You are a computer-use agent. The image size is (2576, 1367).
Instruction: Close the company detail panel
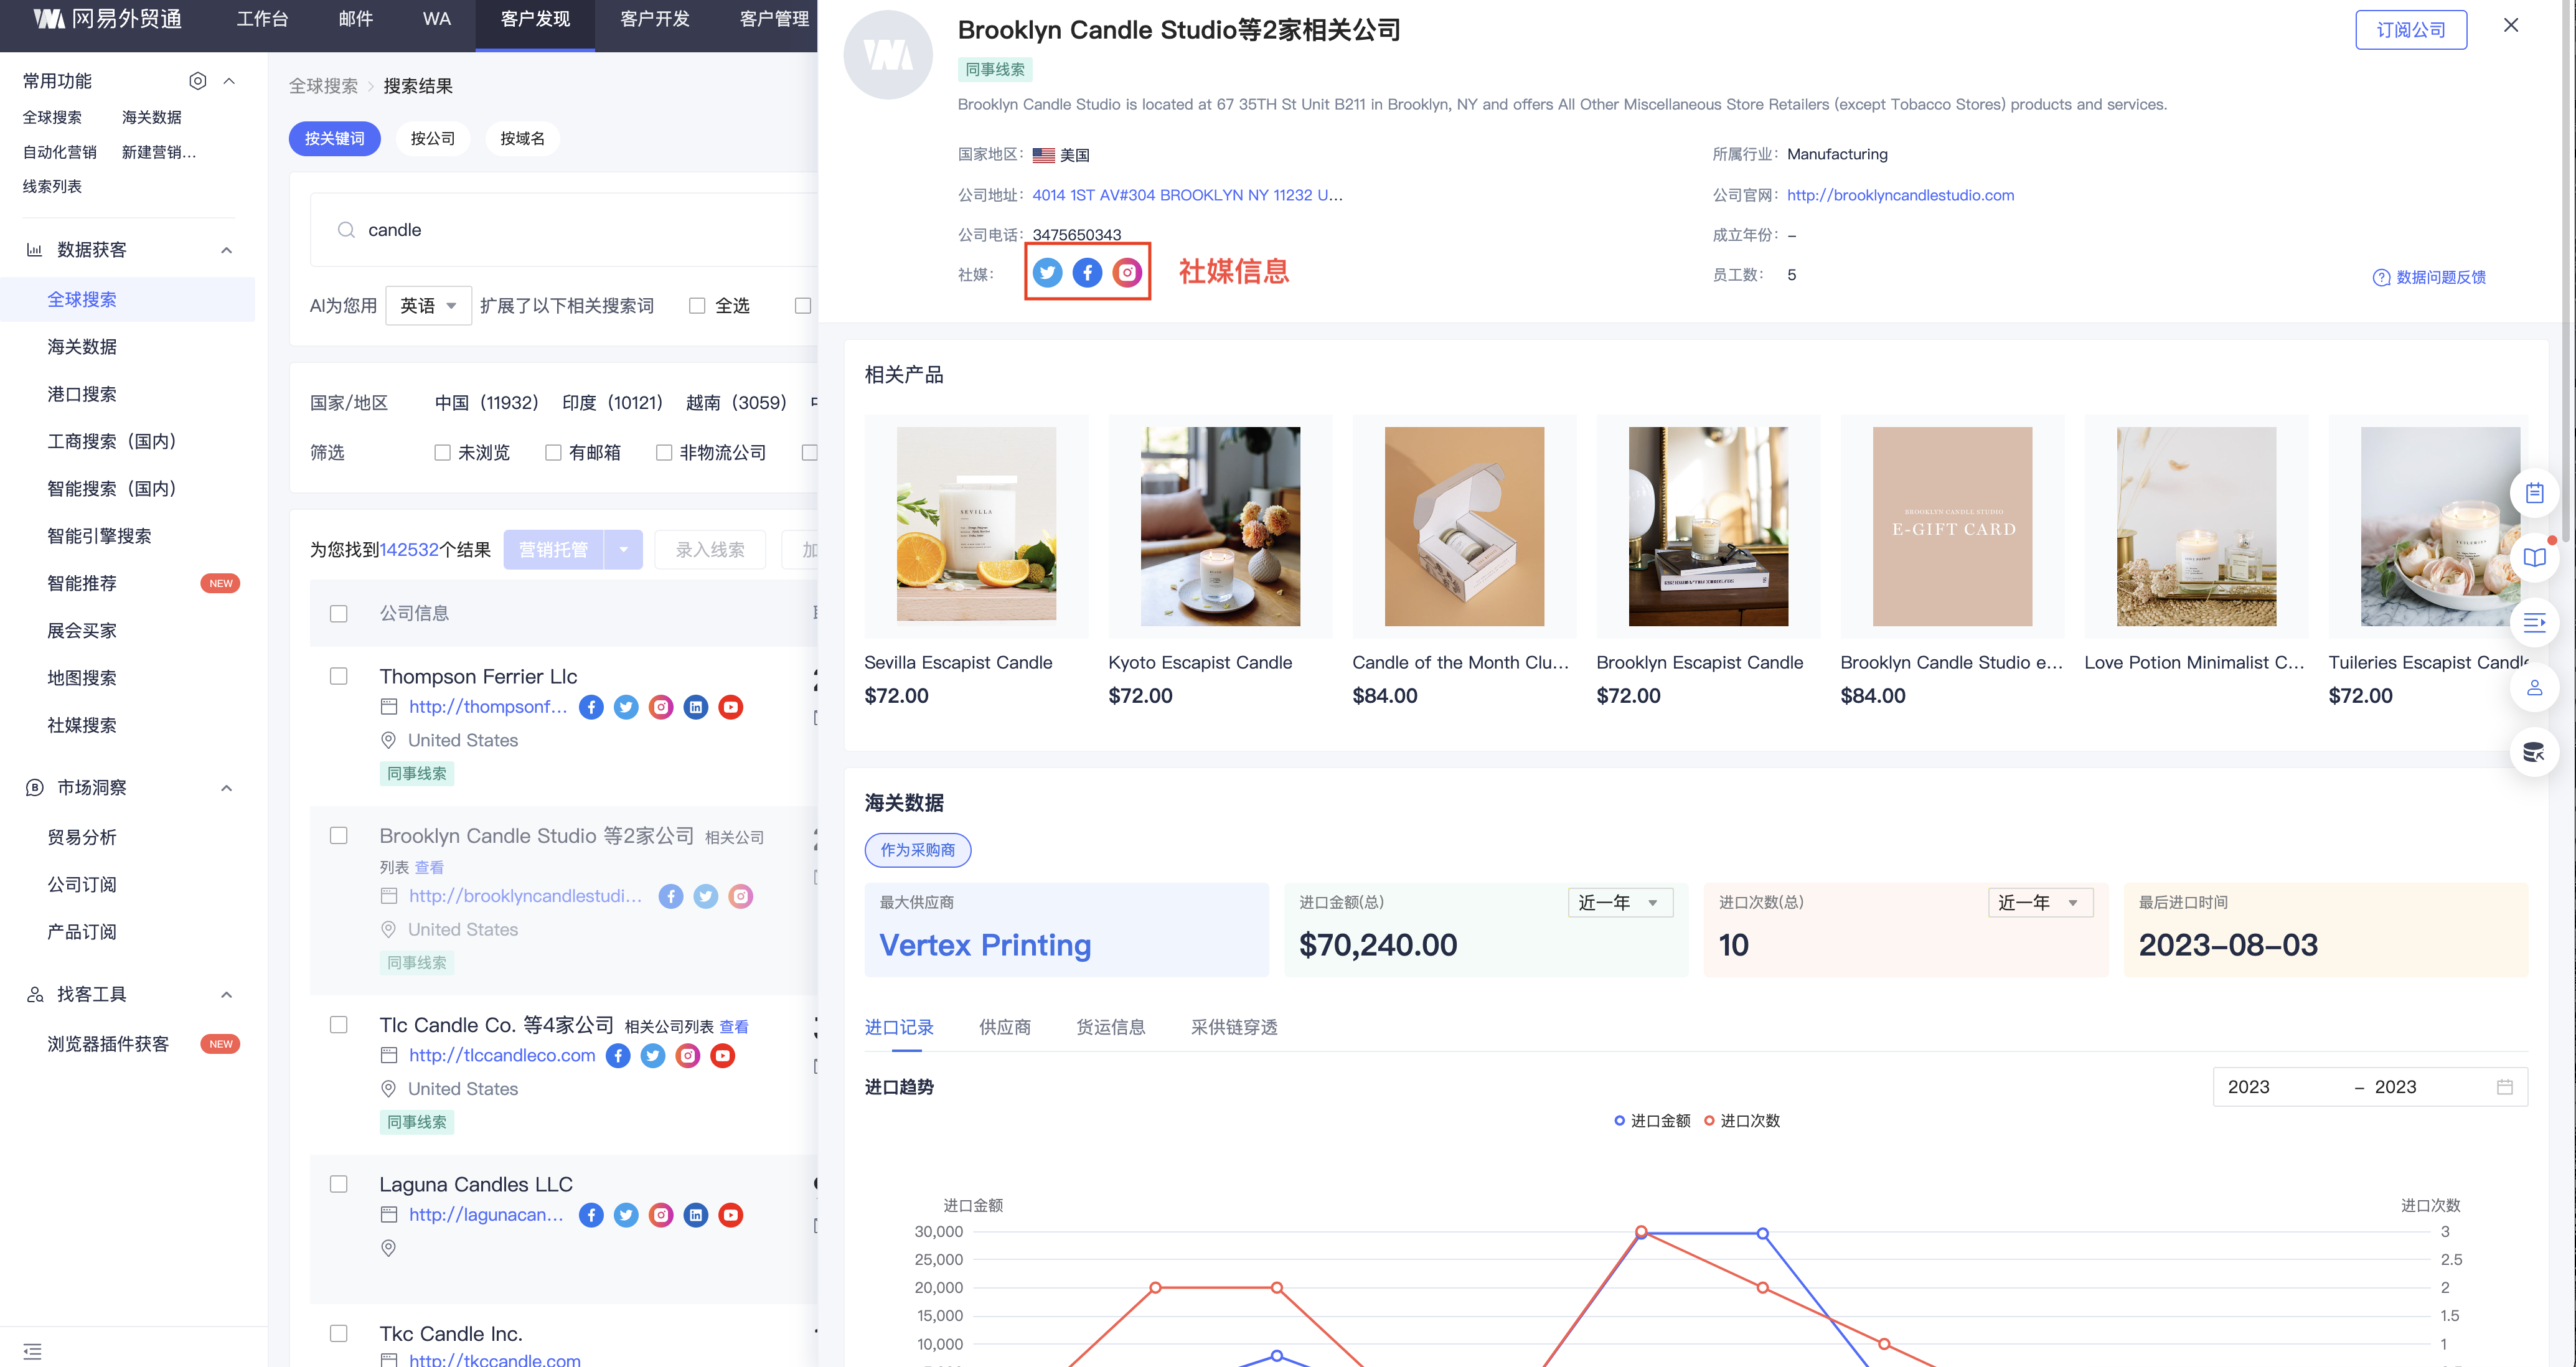click(2511, 26)
